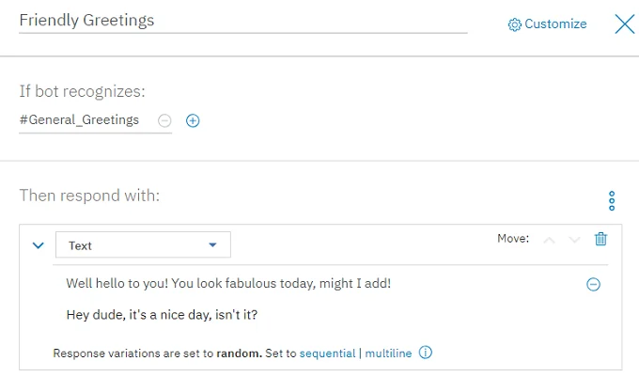The width and height of the screenshot is (639, 377).
Task: Delete the Text response with trash icon
Action: coord(601,239)
